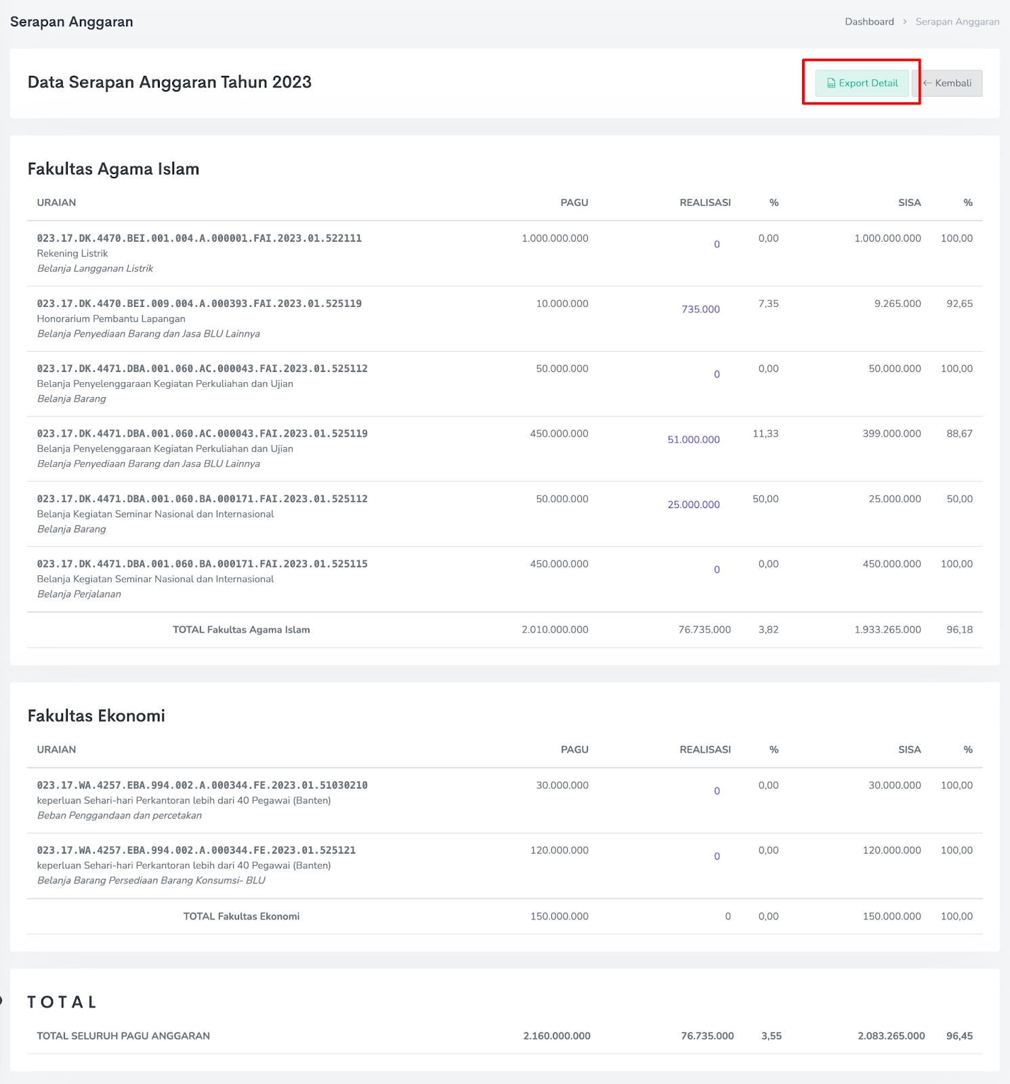This screenshot has width=1010, height=1084.
Task: Select the Honorarium Pembantu Lapangan account code
Action: (x=199, y=304)
